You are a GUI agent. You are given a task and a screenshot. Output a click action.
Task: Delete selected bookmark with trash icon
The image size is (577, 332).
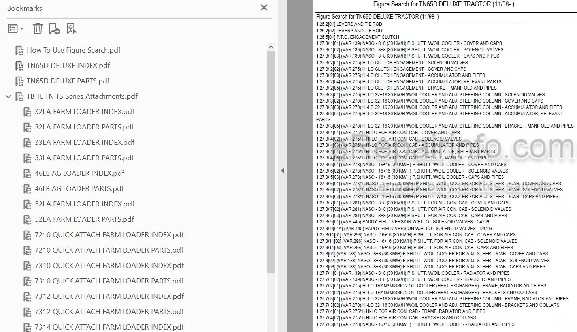pos(38,28)
